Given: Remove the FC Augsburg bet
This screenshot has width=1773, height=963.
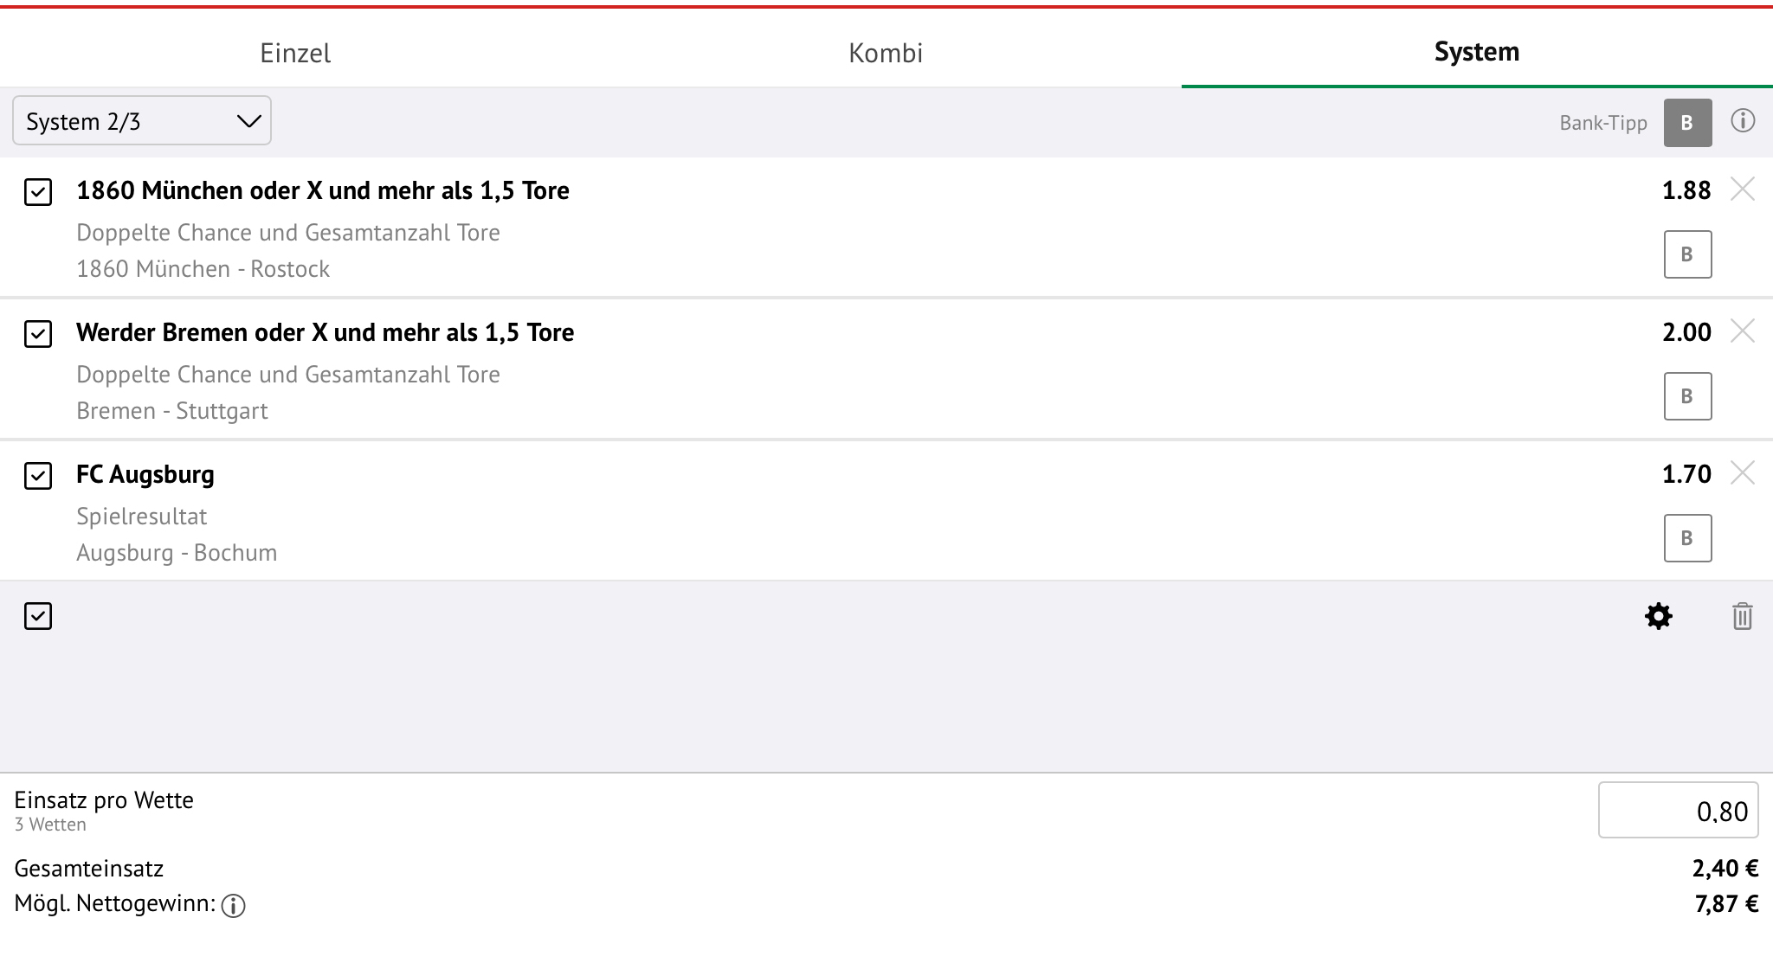Looking at the screenshot, I should (1742, 472).
